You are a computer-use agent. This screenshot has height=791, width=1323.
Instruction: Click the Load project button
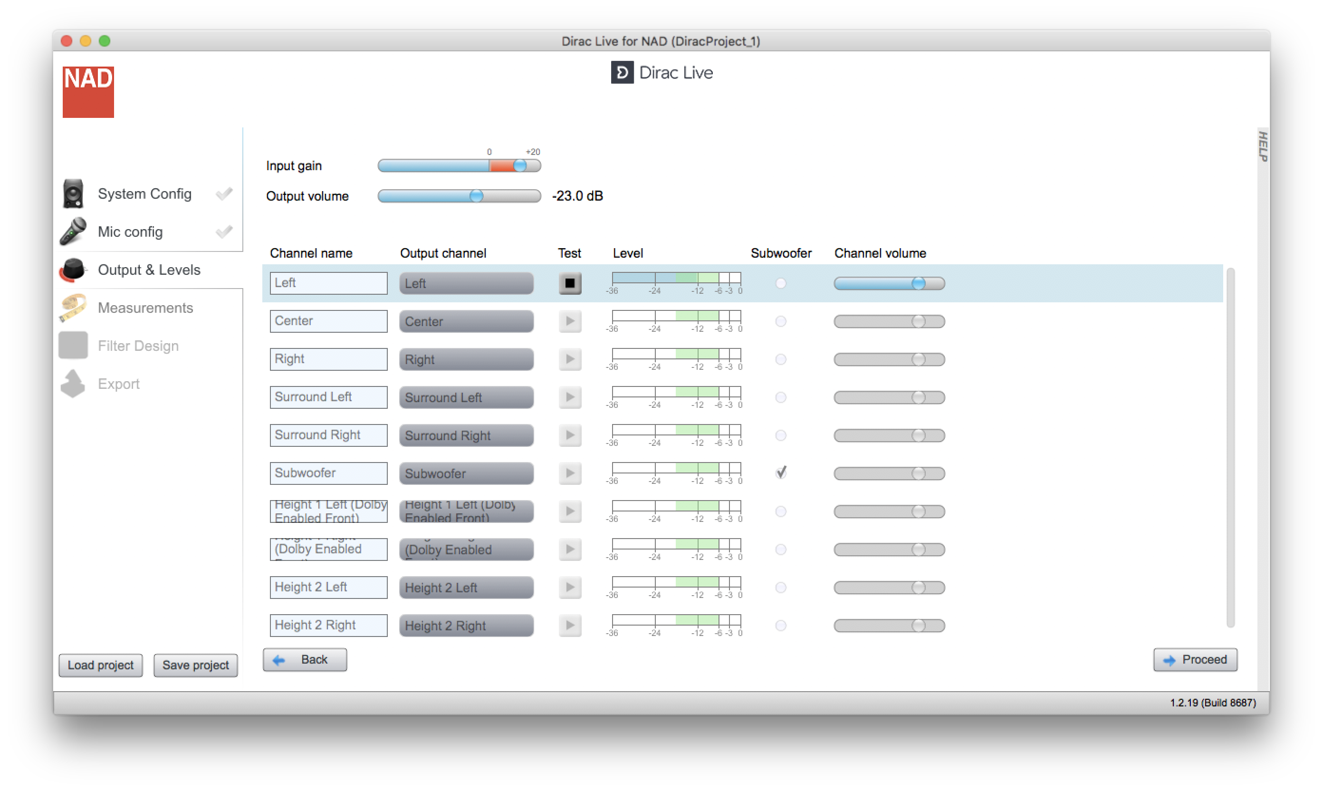101,665
